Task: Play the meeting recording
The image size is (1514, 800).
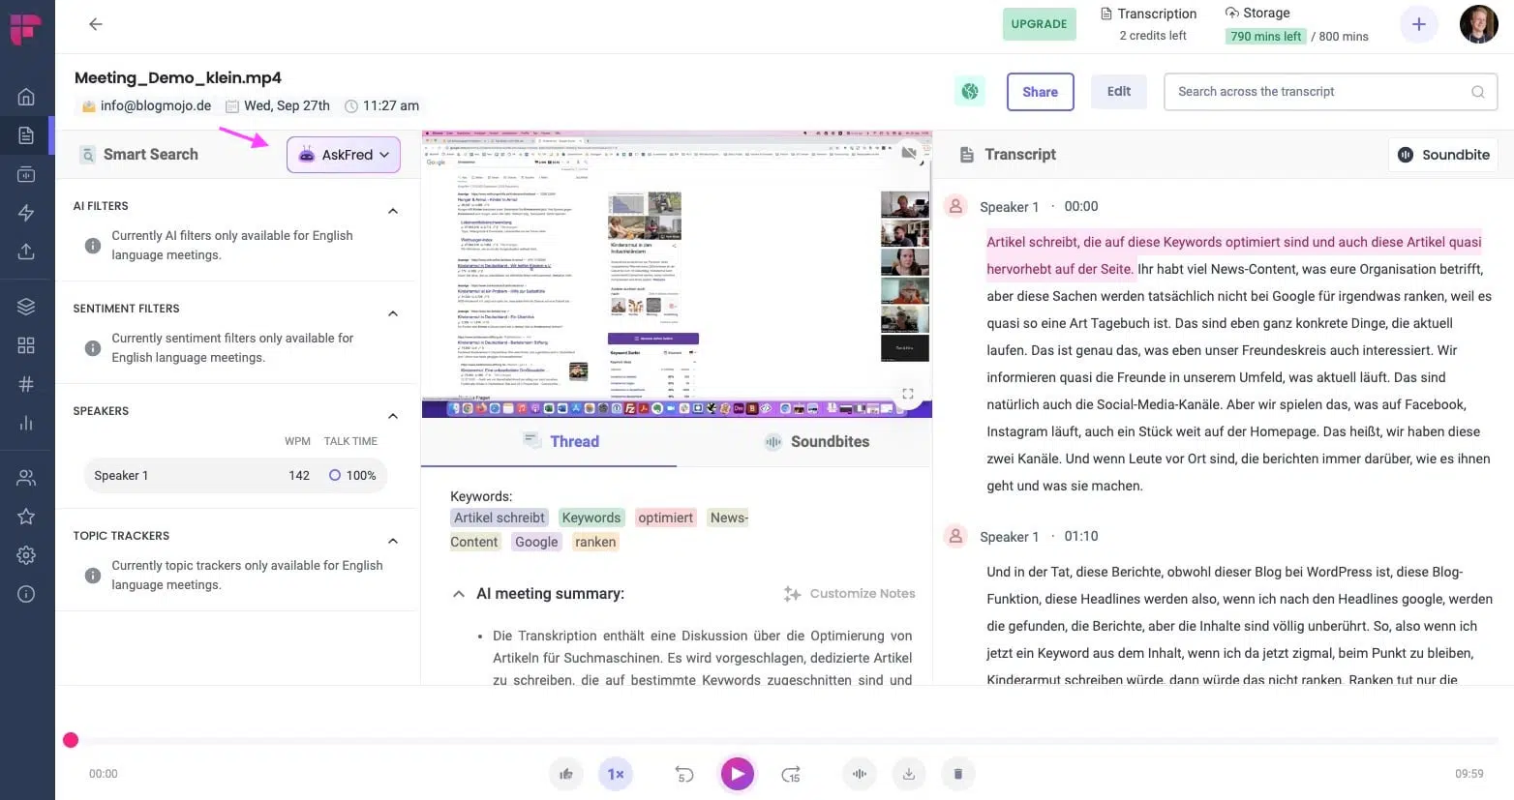Action: tap(737, 774)
